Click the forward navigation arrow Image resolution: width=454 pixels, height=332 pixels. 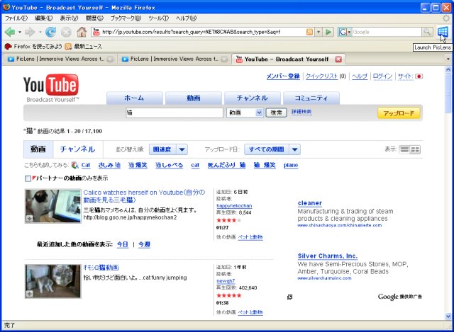[30, 32]
